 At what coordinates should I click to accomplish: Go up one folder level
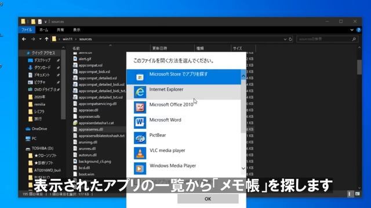46,39
